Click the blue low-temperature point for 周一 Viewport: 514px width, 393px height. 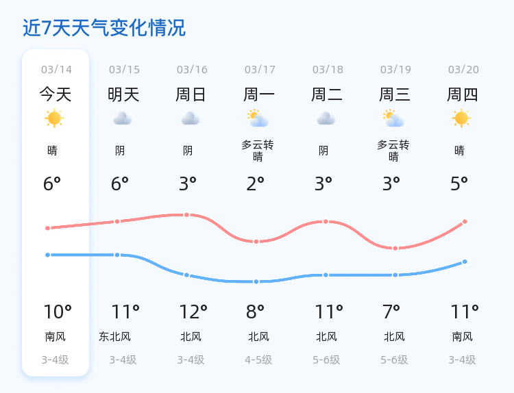click(x=256, y=281)
